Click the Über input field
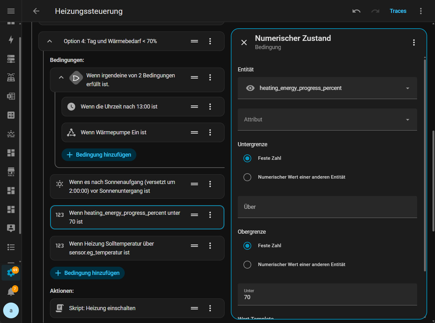This screenshot has width=435, height=323. click(327, 207)
